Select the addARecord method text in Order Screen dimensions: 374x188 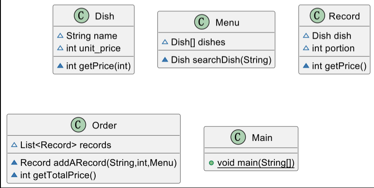[98, 163]
